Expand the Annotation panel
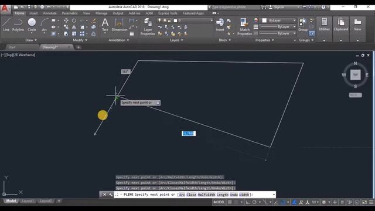 point(118,40)
